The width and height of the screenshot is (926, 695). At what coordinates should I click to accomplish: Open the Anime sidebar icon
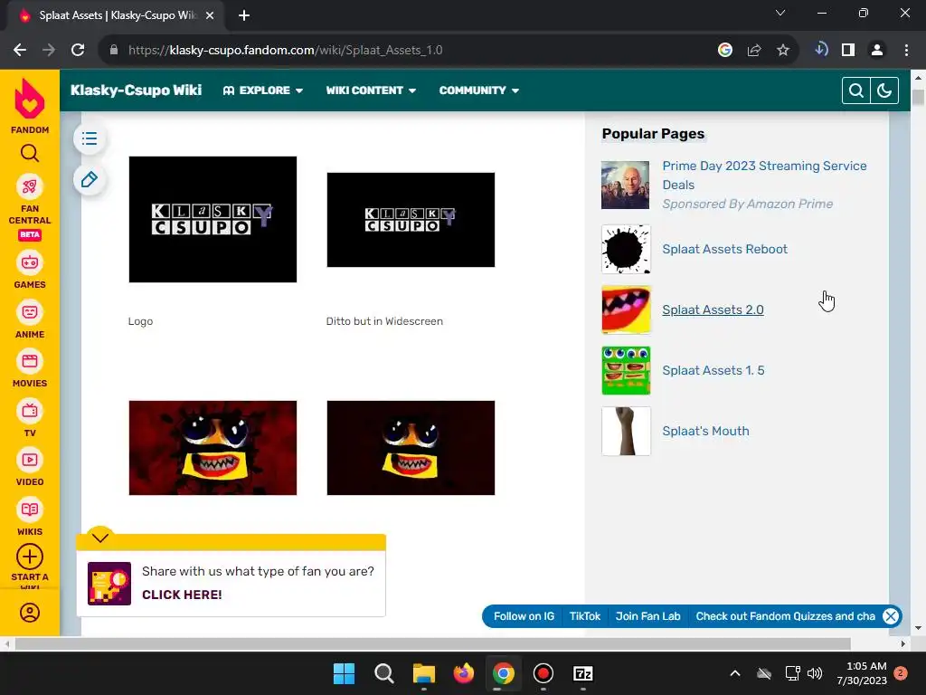30,312
